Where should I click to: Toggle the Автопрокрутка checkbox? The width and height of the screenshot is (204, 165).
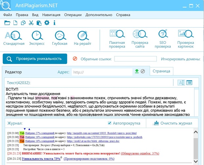click(x=110, y=123)
